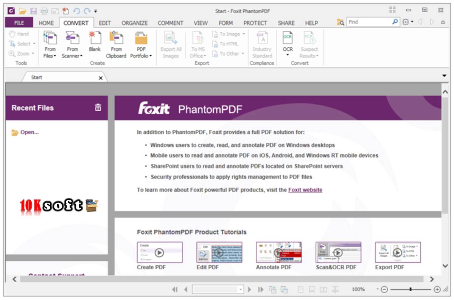Play the Scan&OCR PDF tutorial
This screenshot has width=454, height=300.
coord(338,252)
